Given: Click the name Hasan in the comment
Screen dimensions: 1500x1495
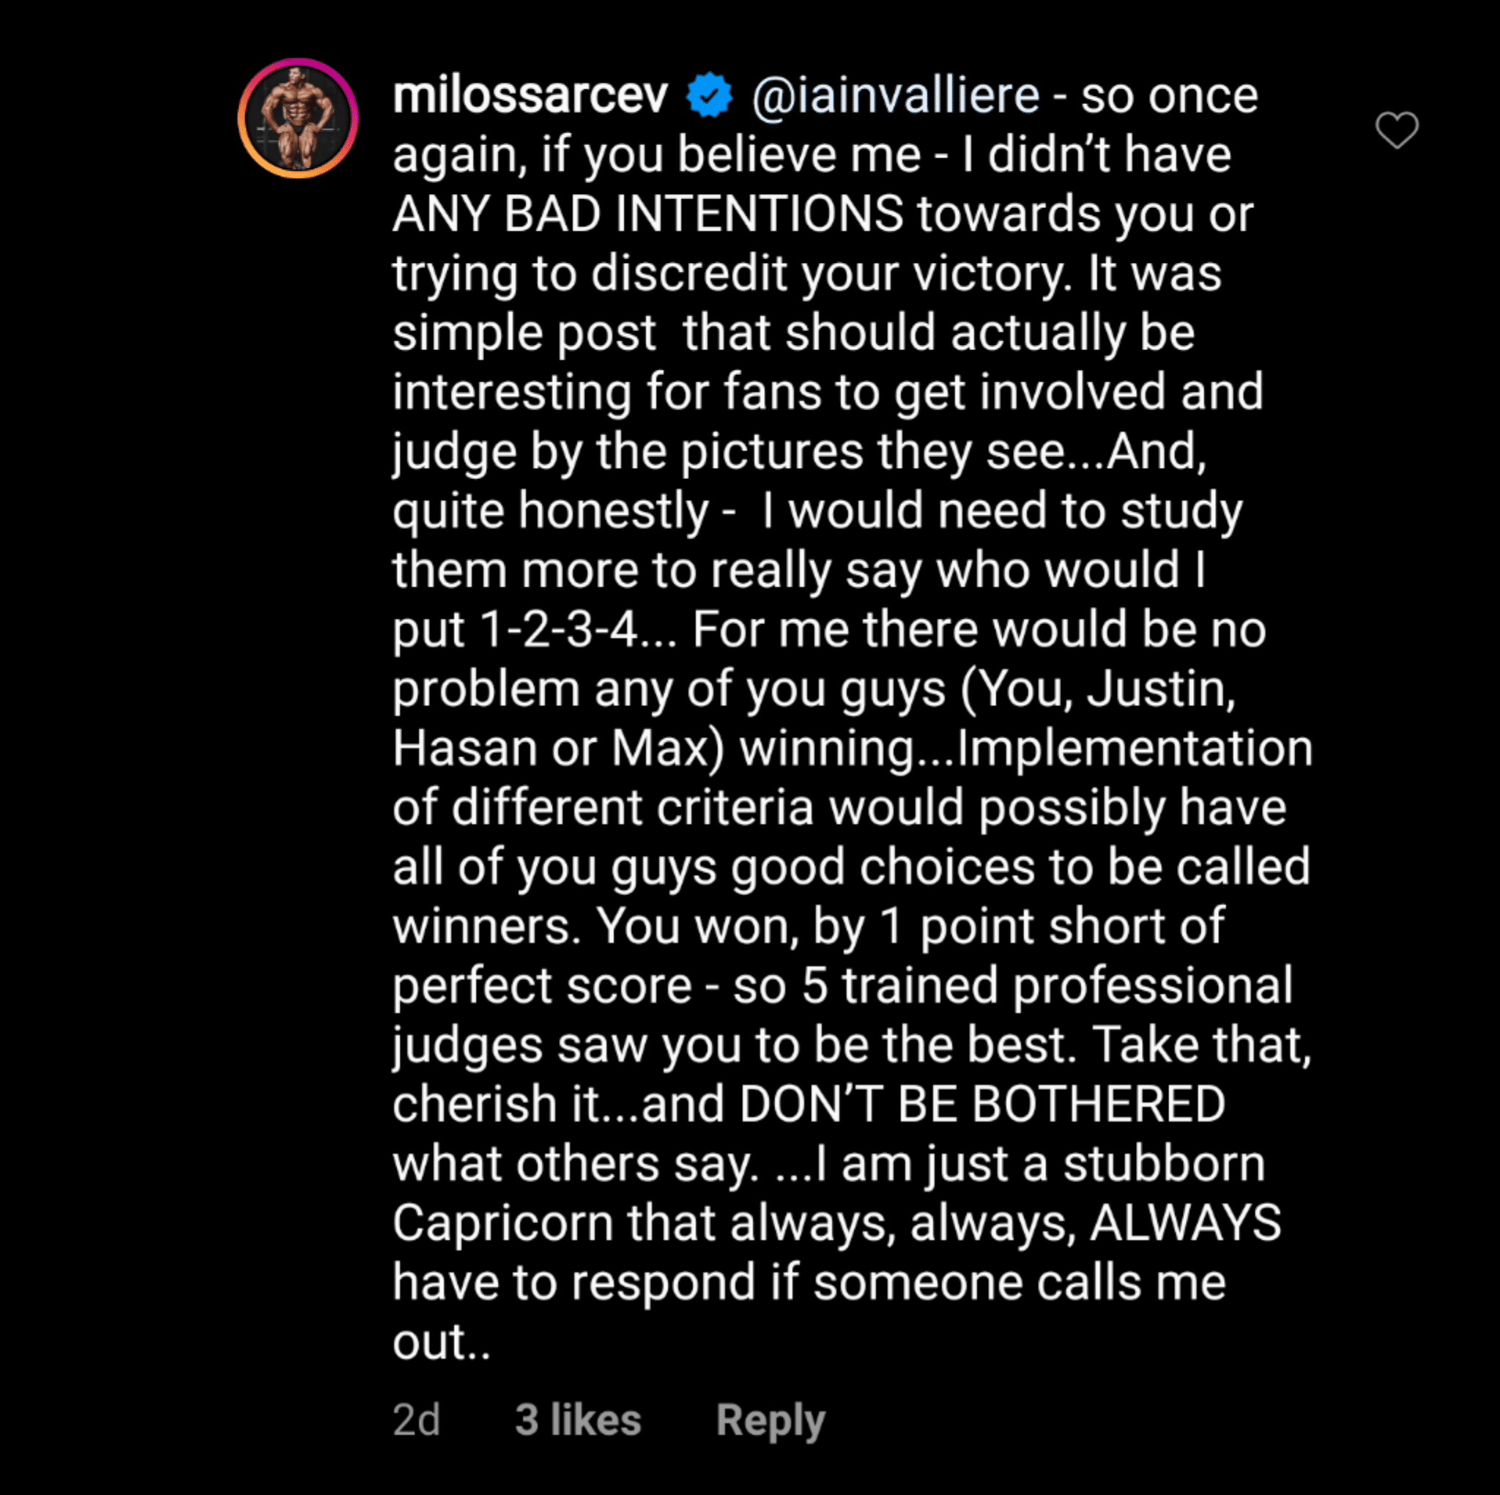Looking at the screenshot, I should point(464,748).
